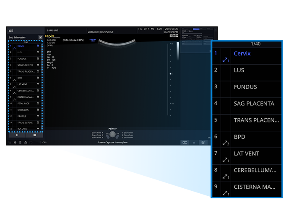Click the grayscale bar beside the depth scale
This screenshot has width=289, height=200.
178,51
